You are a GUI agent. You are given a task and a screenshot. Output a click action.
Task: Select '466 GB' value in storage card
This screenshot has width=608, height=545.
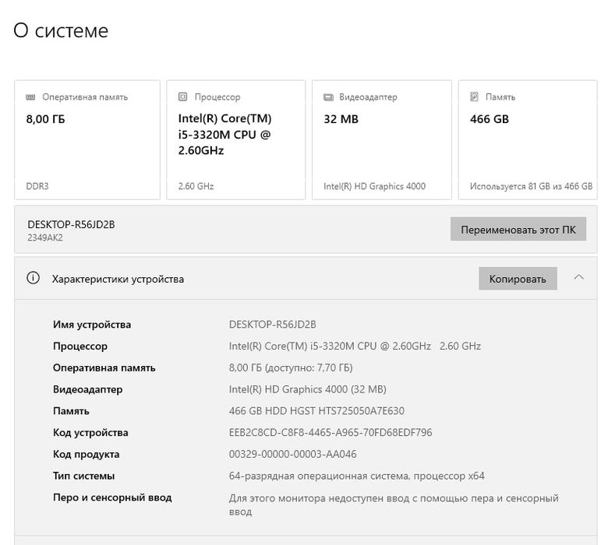(490, 119)
